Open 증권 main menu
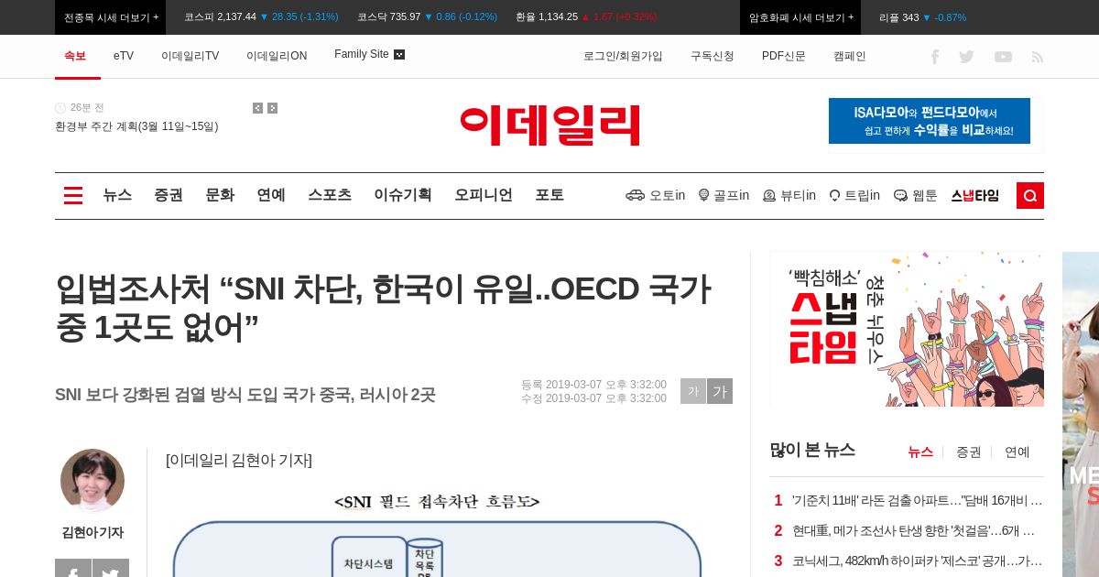1099x577 pixels. tap(169, 195)
